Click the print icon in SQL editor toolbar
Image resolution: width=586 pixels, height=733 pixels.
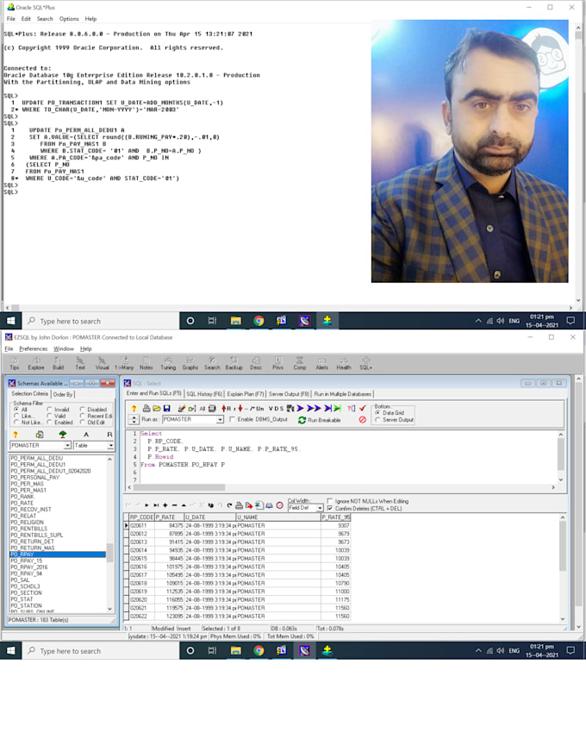coord(146,409)
